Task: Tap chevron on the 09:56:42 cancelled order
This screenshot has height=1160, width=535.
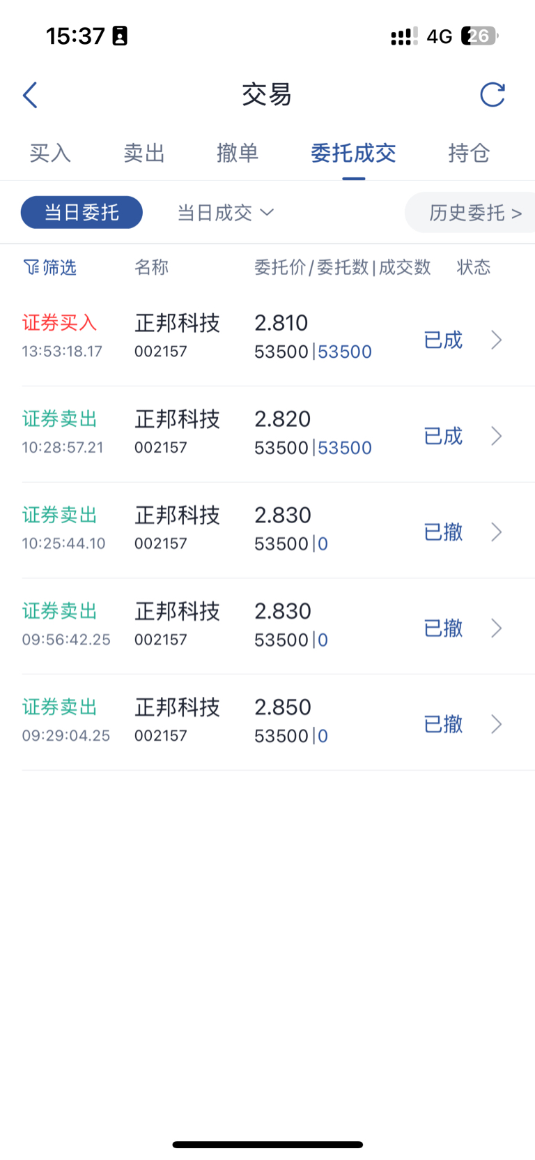Action: (x=496, y=628)
